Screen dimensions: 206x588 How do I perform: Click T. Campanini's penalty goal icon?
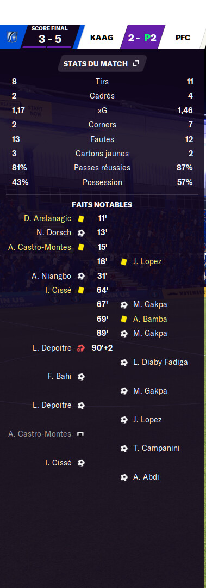[124, 449]
